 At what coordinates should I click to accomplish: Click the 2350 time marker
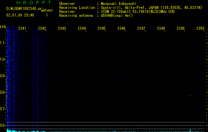pos(200,28)
